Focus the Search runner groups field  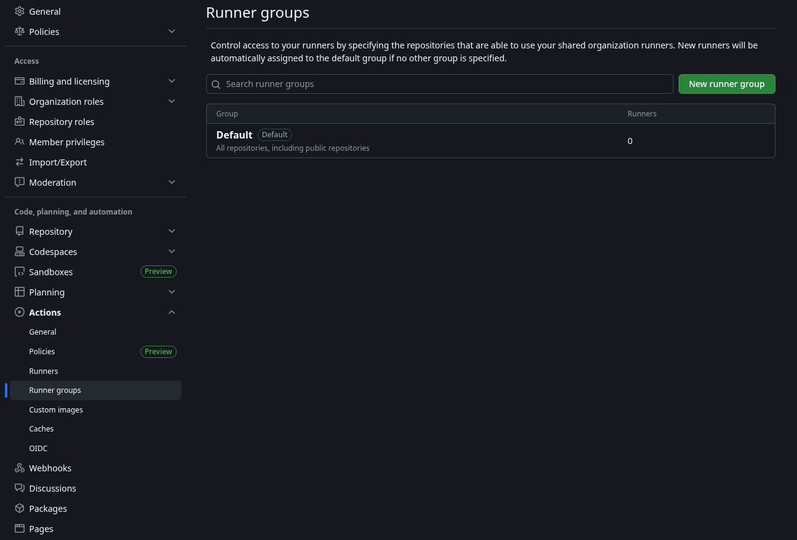[440, 84]
